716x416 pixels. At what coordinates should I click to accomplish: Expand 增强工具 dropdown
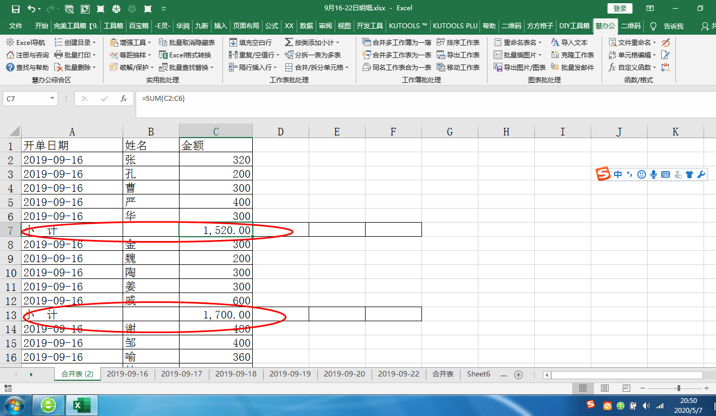(150, 42)
